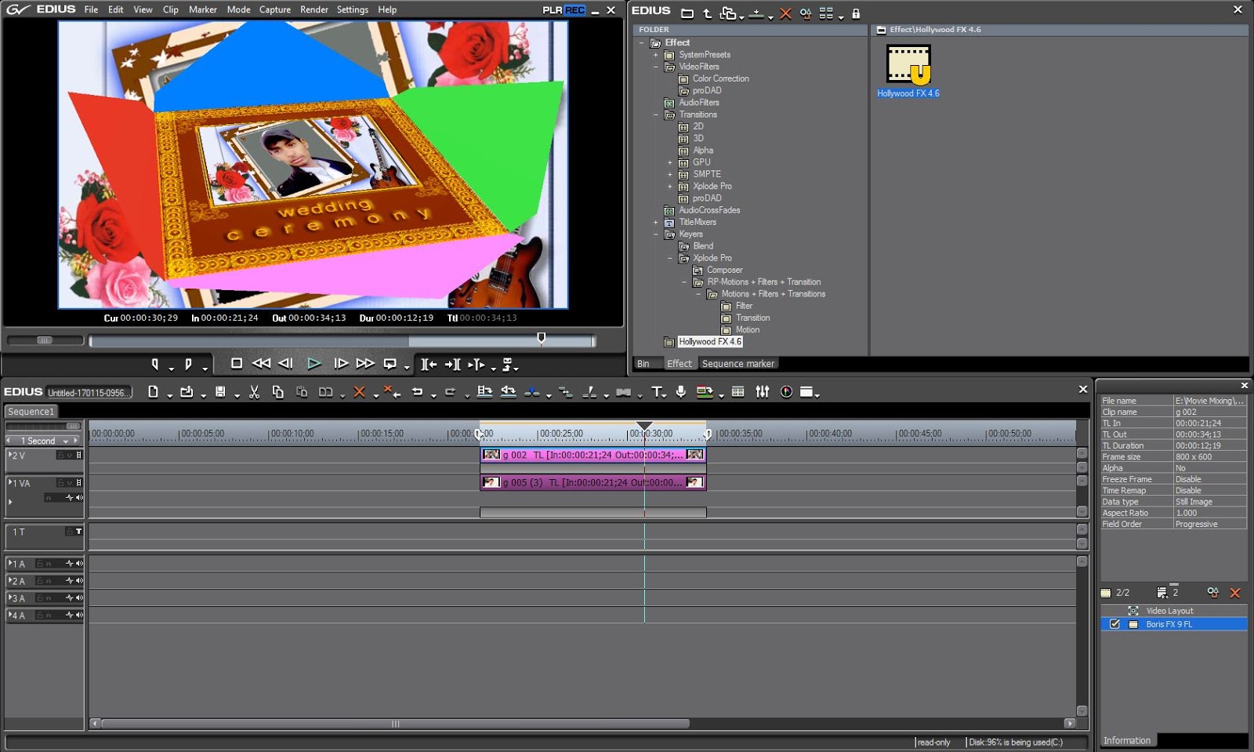Screen dimensions: 1254x752
Task: Open the timeline scale 1 Second dropdown
Action: pyautogui.click(x=66, y=441)
